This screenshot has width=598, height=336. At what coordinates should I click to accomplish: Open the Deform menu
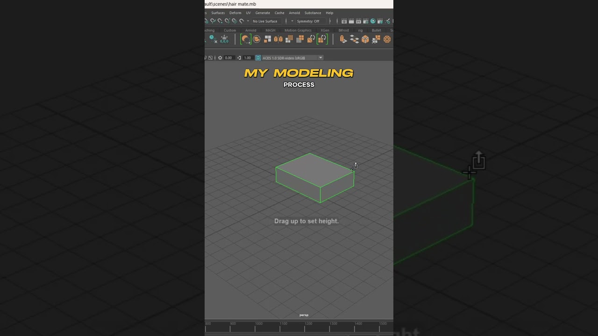(235, 13)
